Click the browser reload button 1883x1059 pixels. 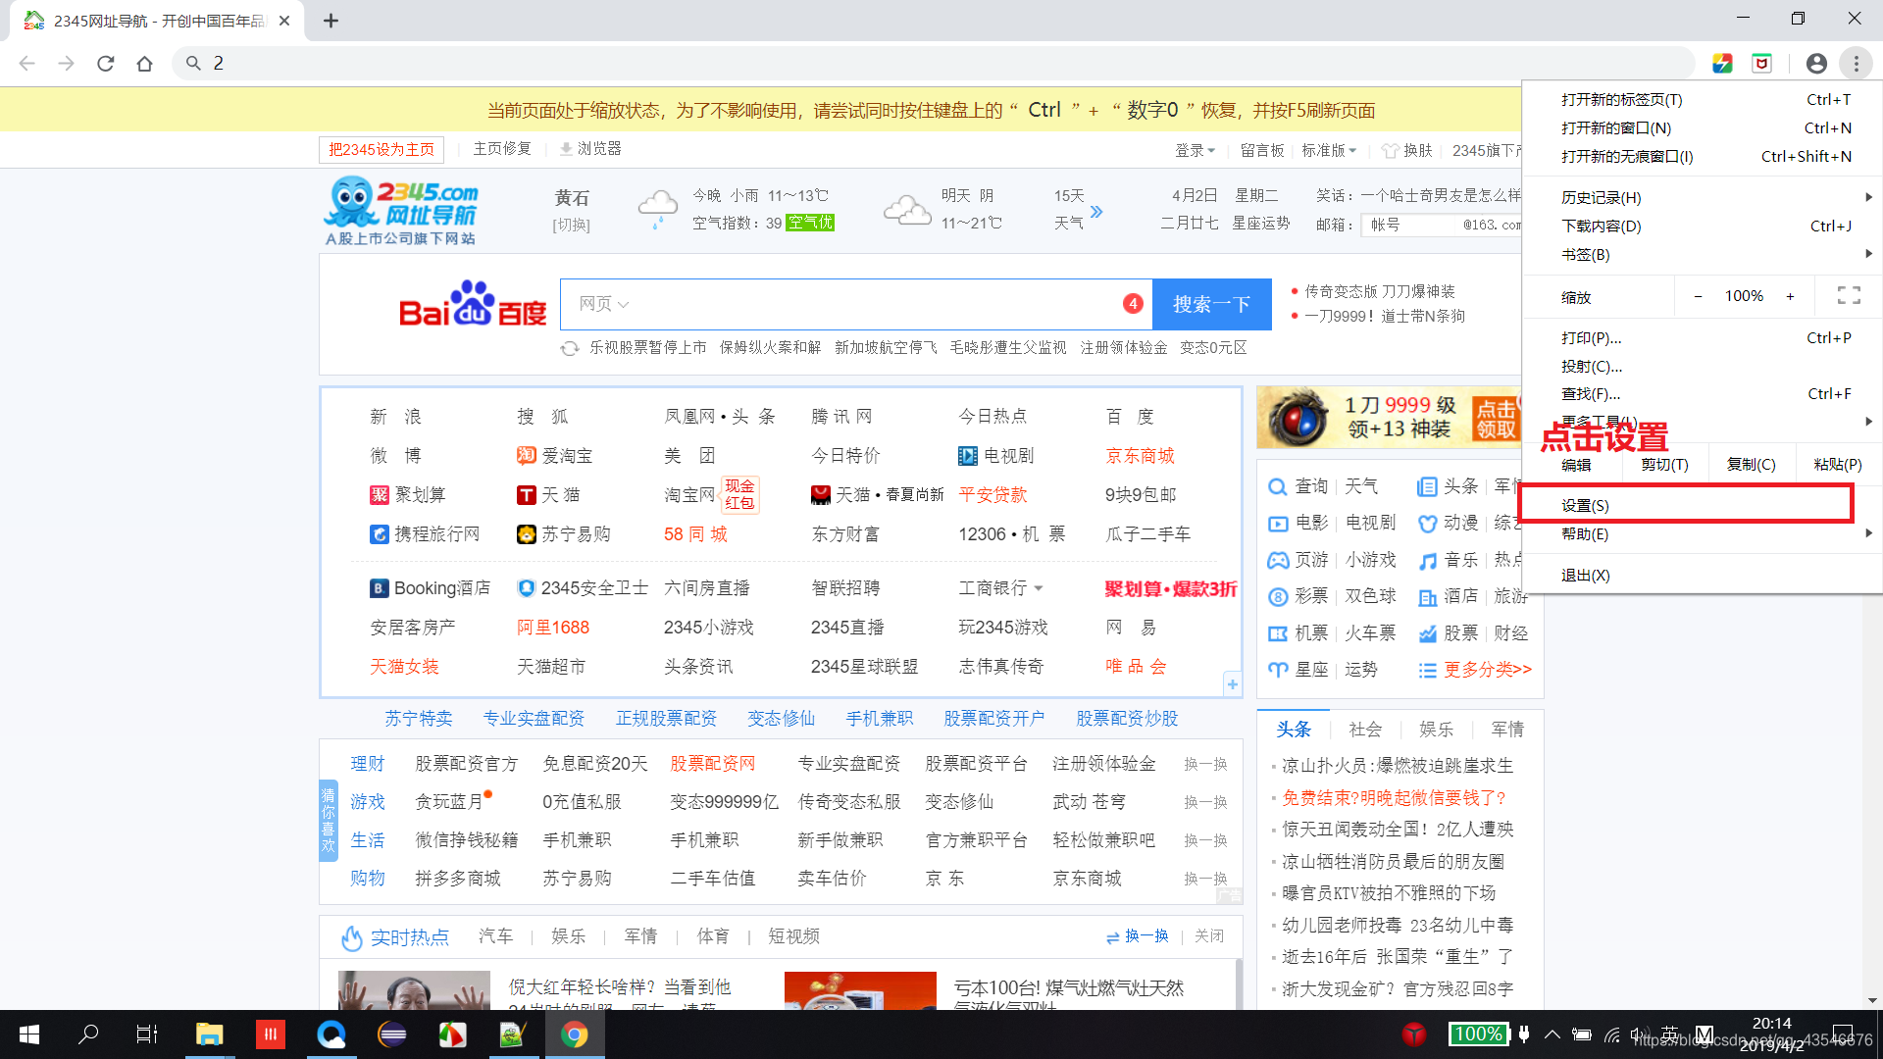pos(106,64)
